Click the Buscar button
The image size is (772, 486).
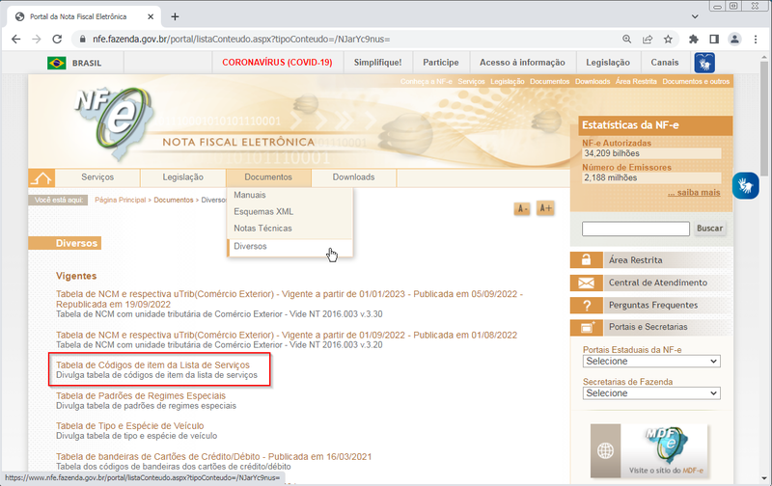coord(709,229)
